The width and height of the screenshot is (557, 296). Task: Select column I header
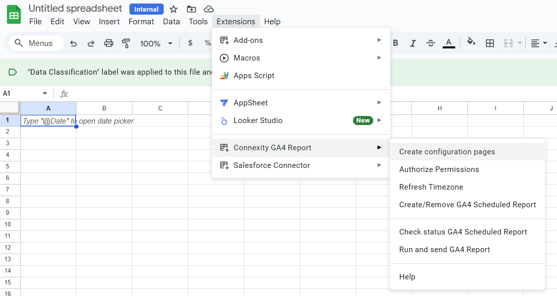(x=496, y=108)
